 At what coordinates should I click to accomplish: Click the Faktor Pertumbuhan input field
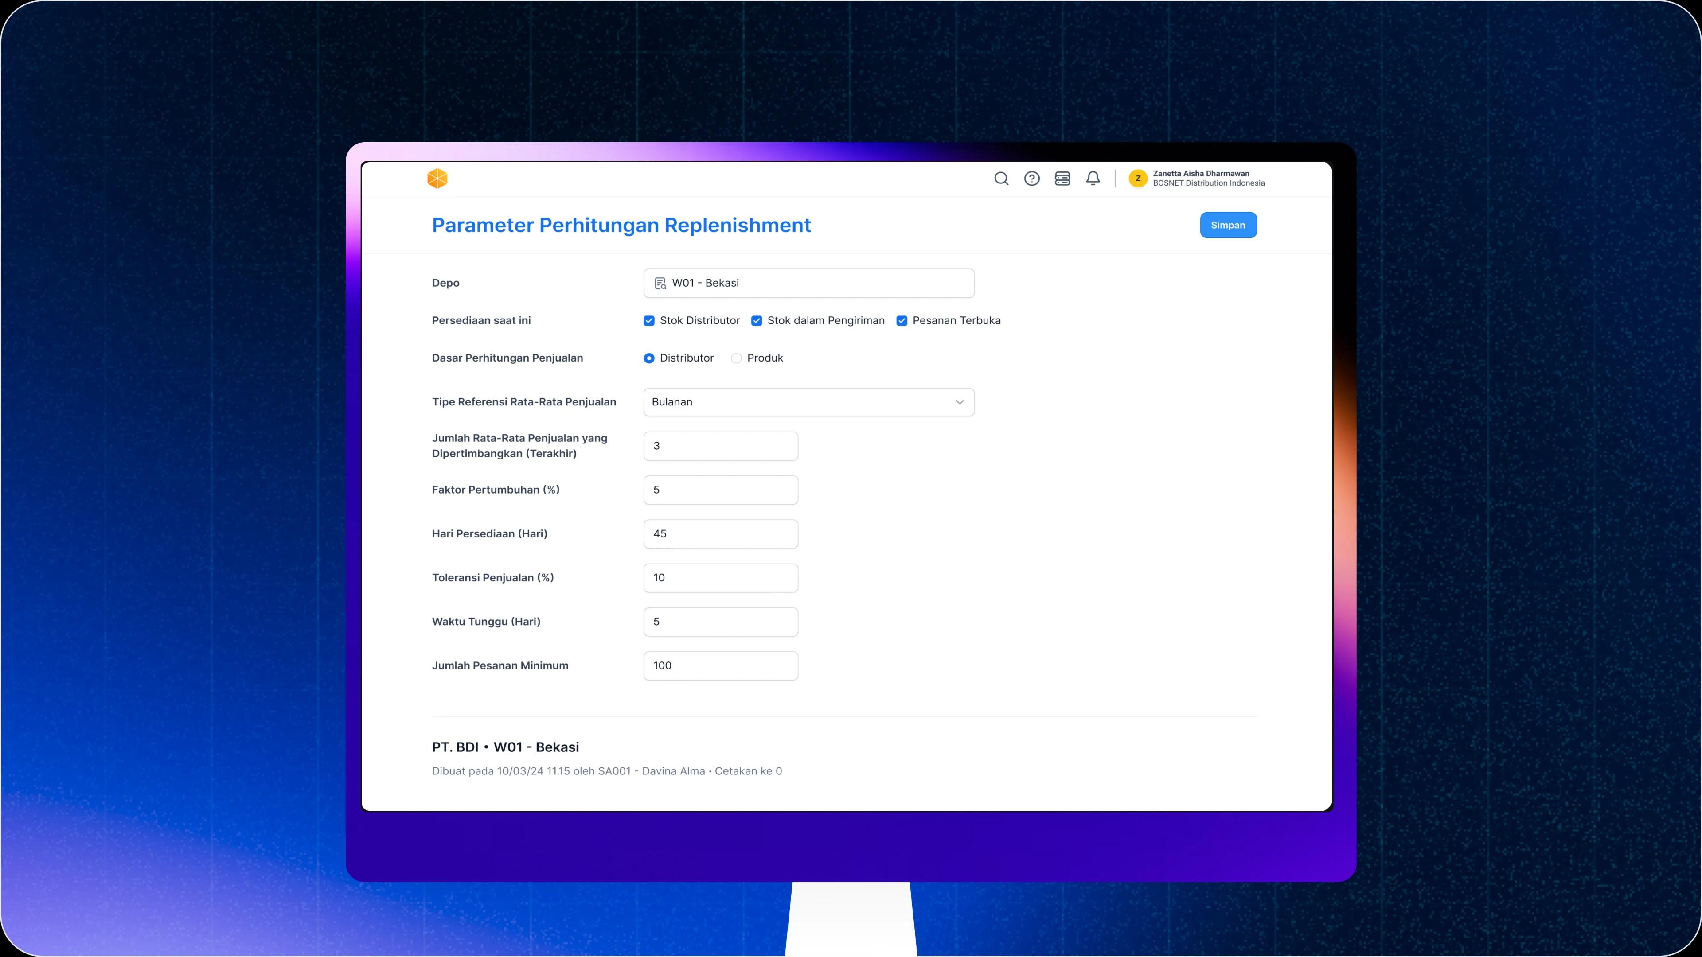pyautogui.click(x=720, y=490)
